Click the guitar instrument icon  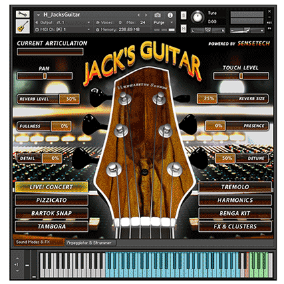point(23,27)
